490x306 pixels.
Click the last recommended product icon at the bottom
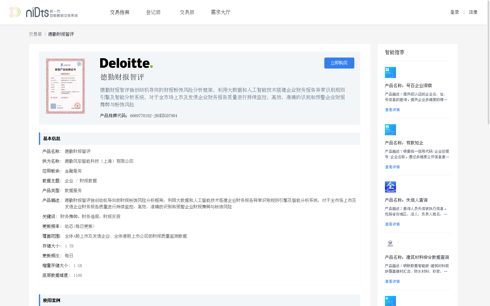(x=390, y=301)
